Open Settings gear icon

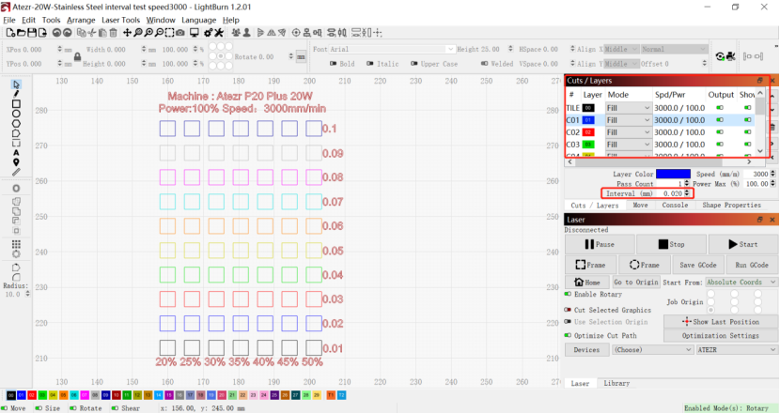(208, 33)
